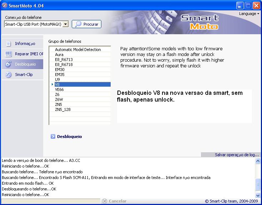The image size is (262, 205).
Task: Click the magnifier icon on Procurar
Action: (78, 24)
